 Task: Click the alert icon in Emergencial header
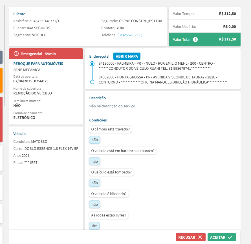point(16,54)
